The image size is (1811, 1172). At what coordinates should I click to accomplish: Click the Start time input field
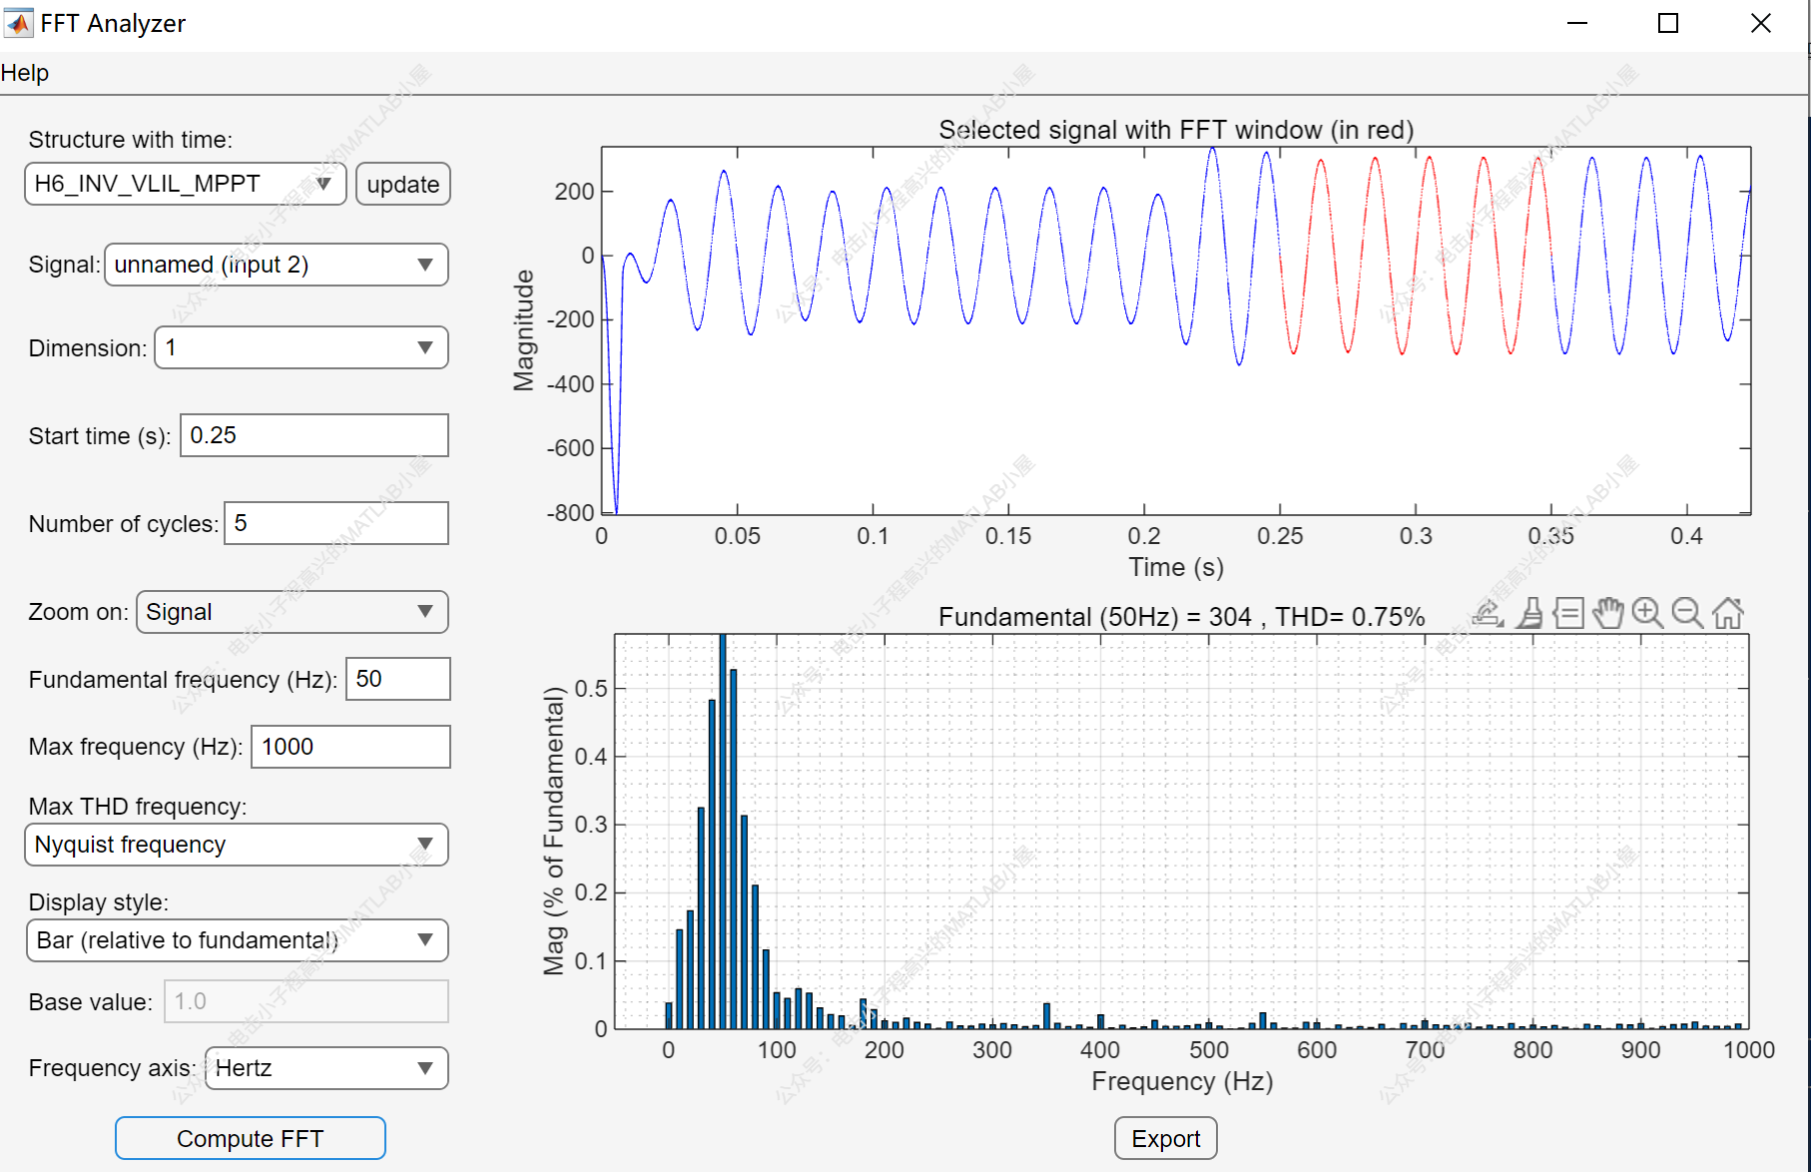pos(314,435)
